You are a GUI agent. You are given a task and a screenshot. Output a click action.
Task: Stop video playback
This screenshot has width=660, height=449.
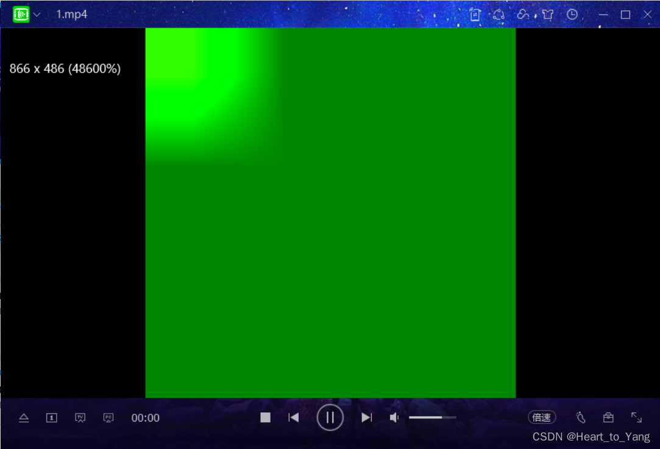coord(265,417)
